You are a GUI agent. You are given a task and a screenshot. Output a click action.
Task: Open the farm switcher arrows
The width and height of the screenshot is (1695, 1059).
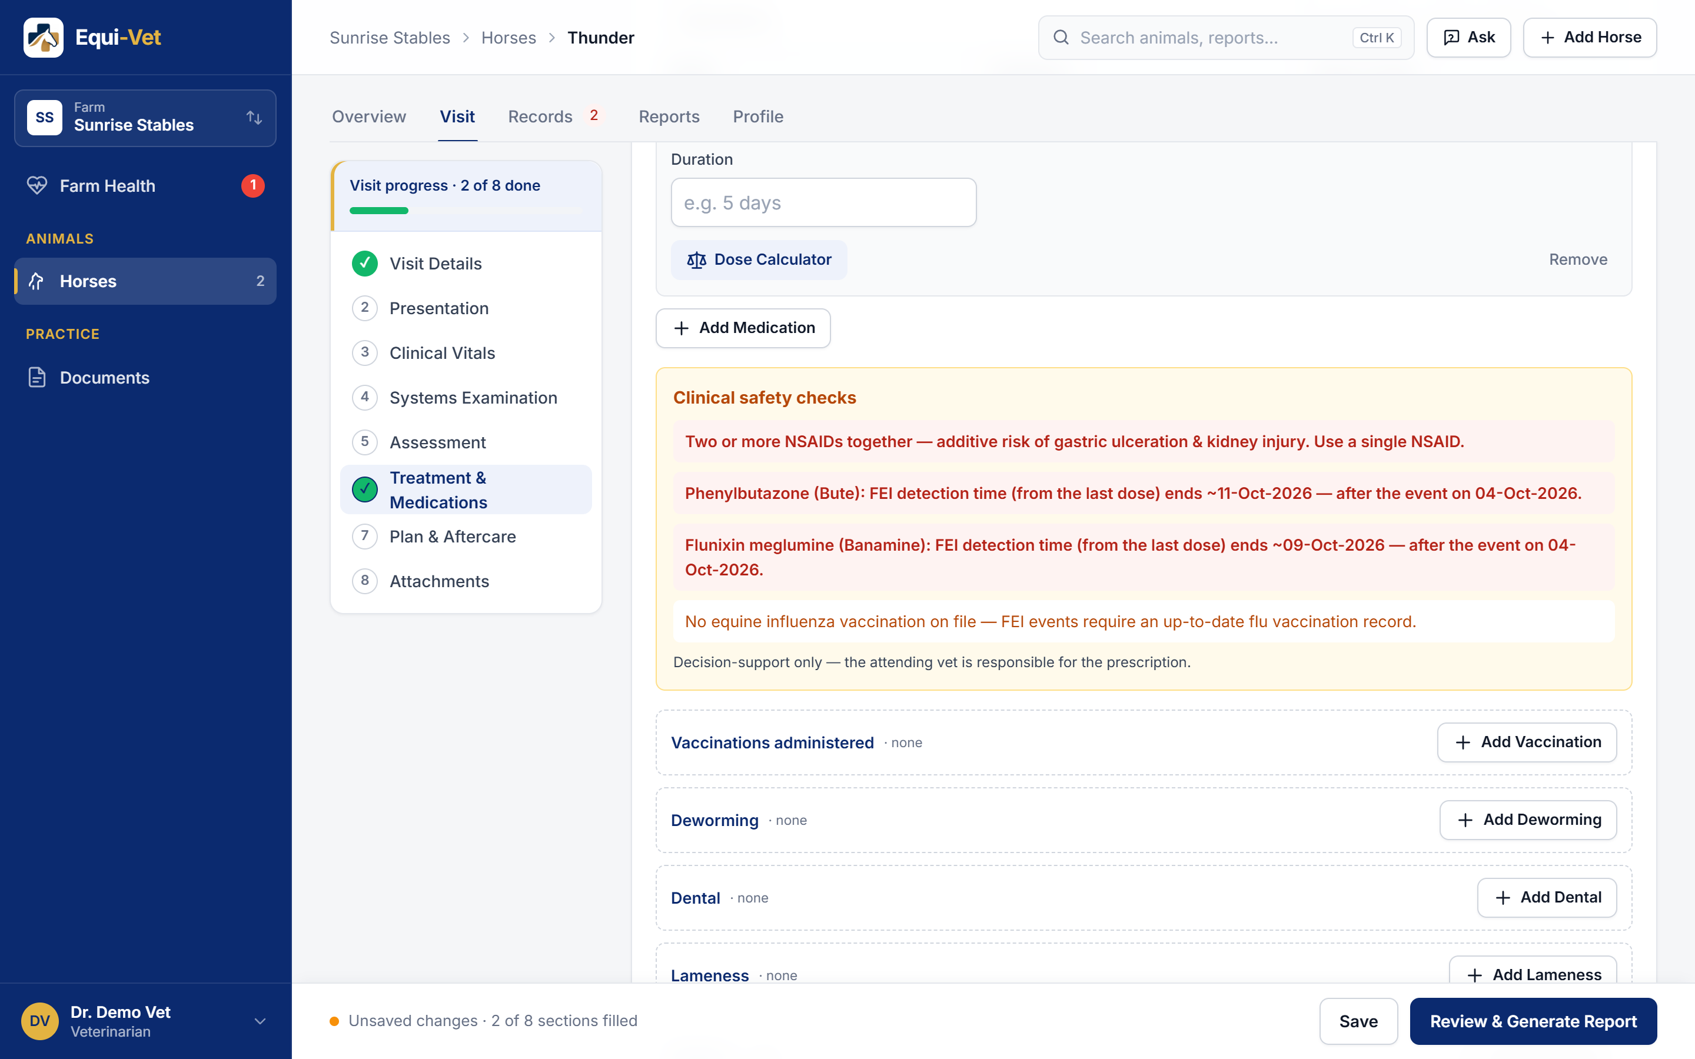pyautogui.click(x=254, y=118)
